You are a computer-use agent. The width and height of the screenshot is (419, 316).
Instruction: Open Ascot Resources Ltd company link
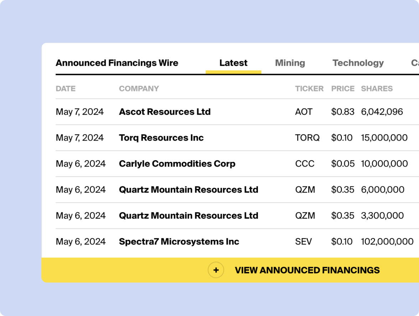[x=165, y=112]
